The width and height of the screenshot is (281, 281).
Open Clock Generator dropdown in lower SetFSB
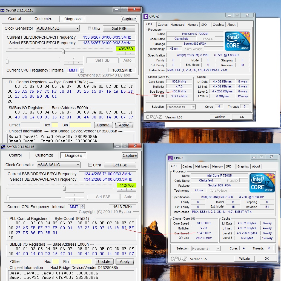(58, 165)
